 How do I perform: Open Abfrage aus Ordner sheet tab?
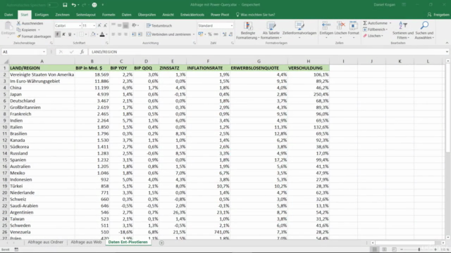click(45, 242)
